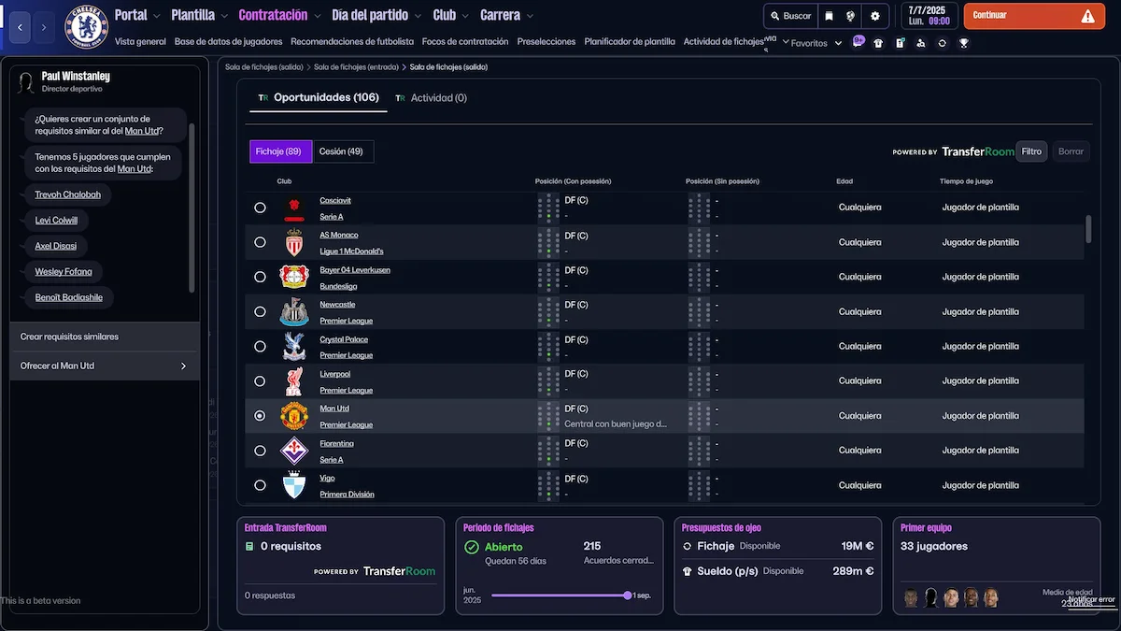Open Levi Colwill player link

click(x=56, y=221)
